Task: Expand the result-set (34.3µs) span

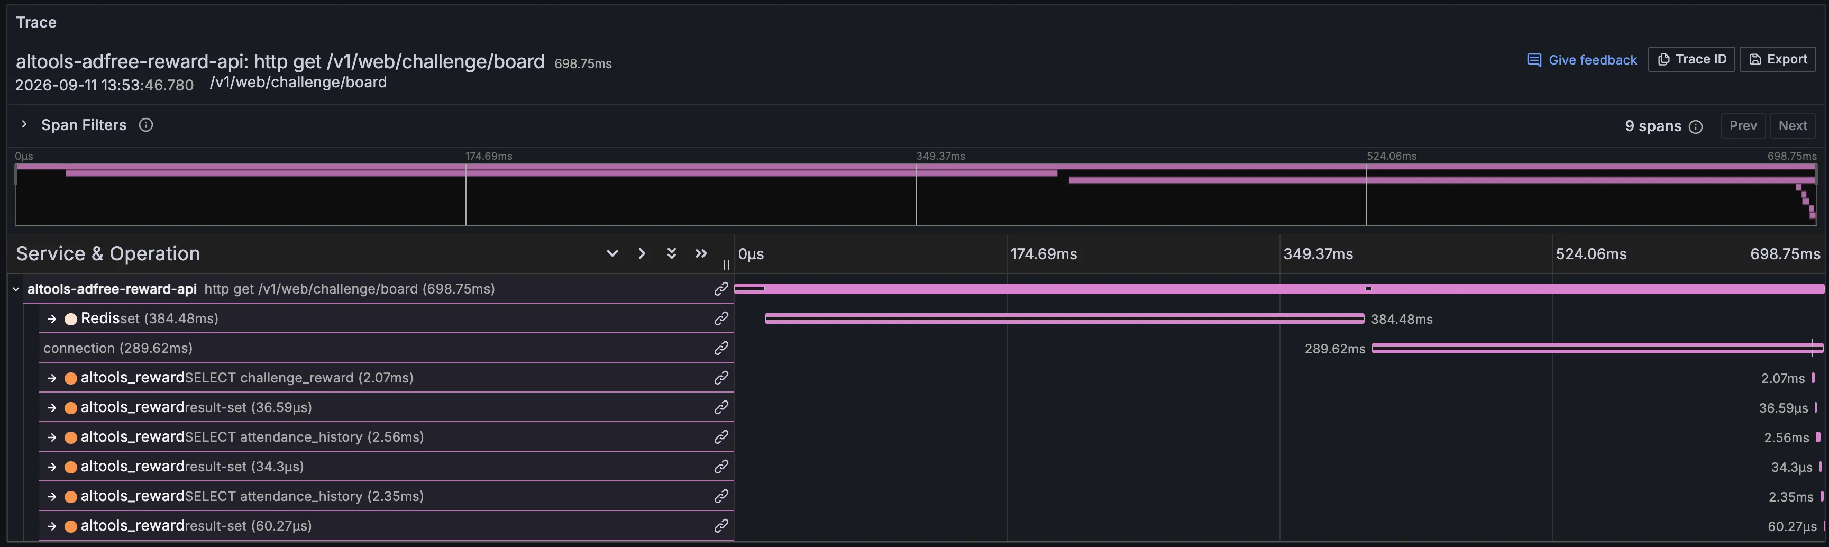Action: tap(51, 467)
